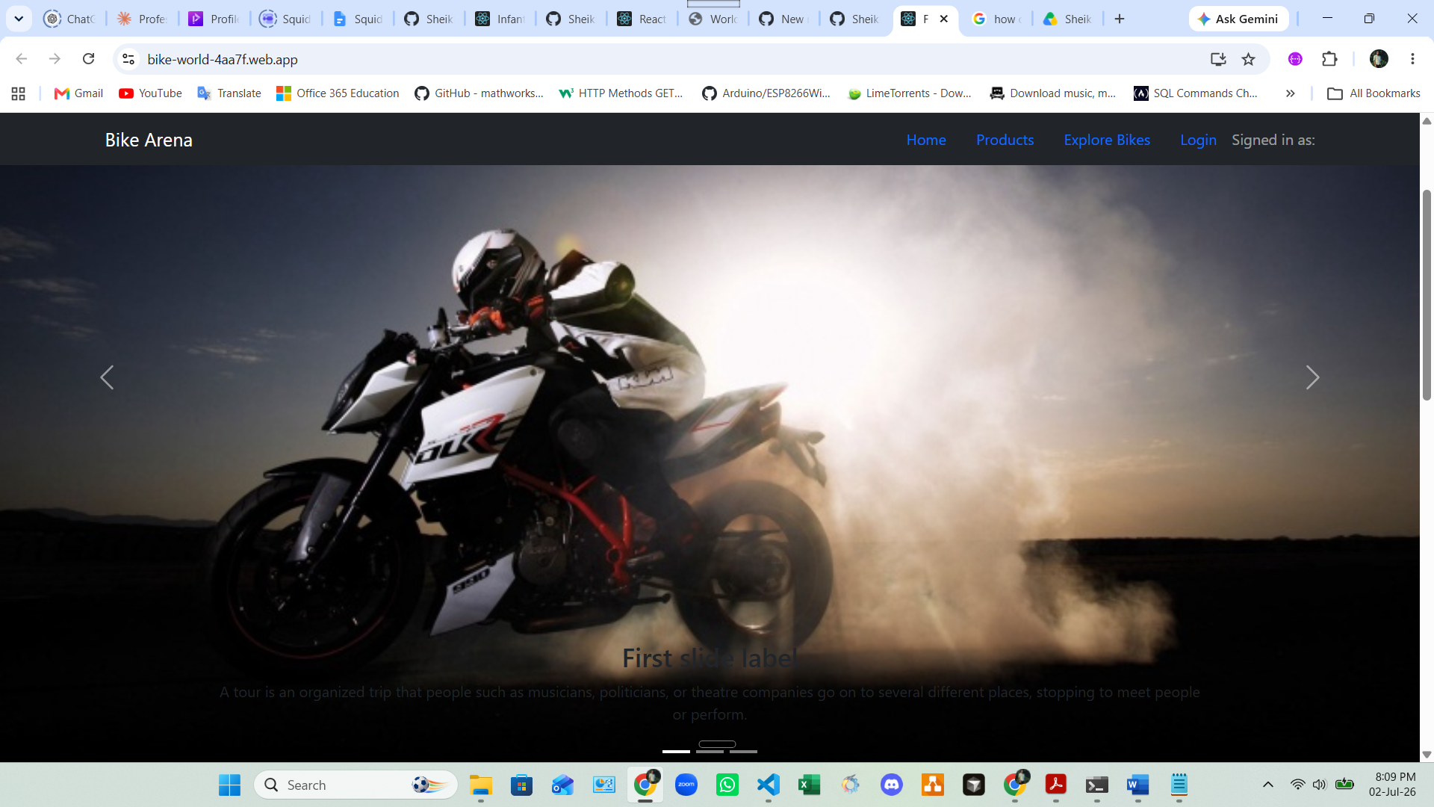Open File Explorer from the taskbar
The width and height of the screenshot is (1434, 807).
tap(481, 785)
